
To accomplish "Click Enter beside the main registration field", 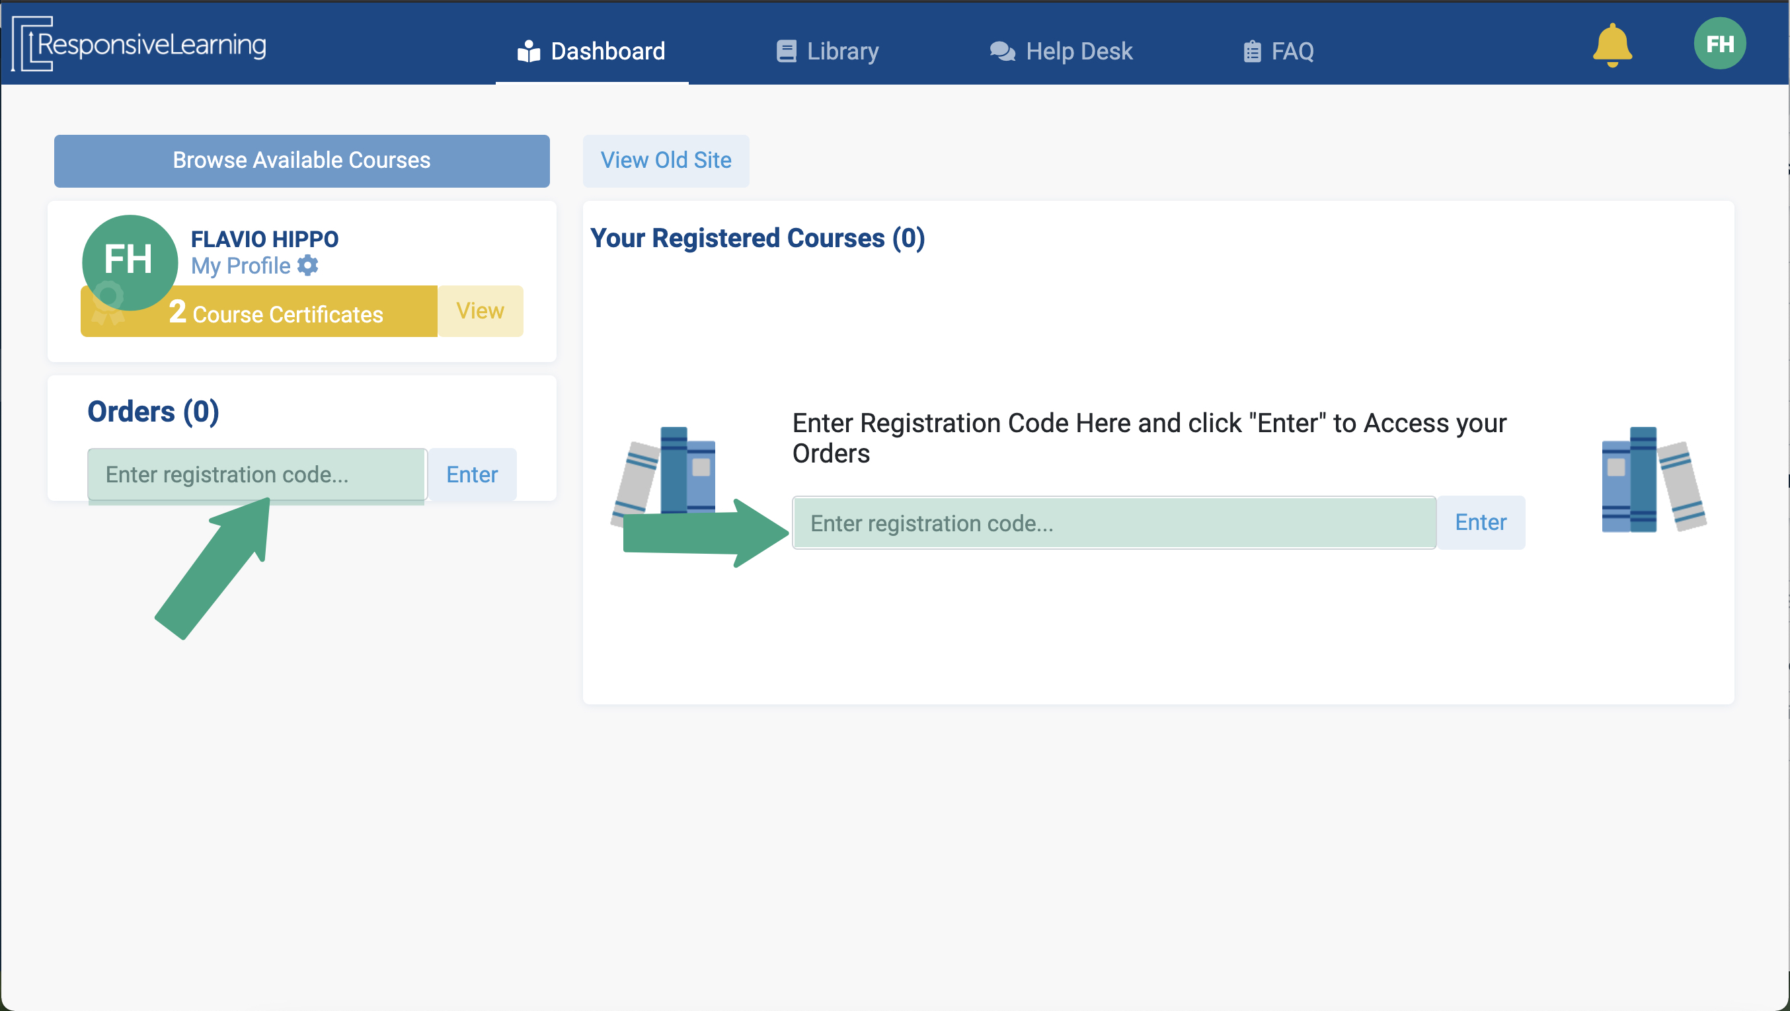I will 1480,523.
